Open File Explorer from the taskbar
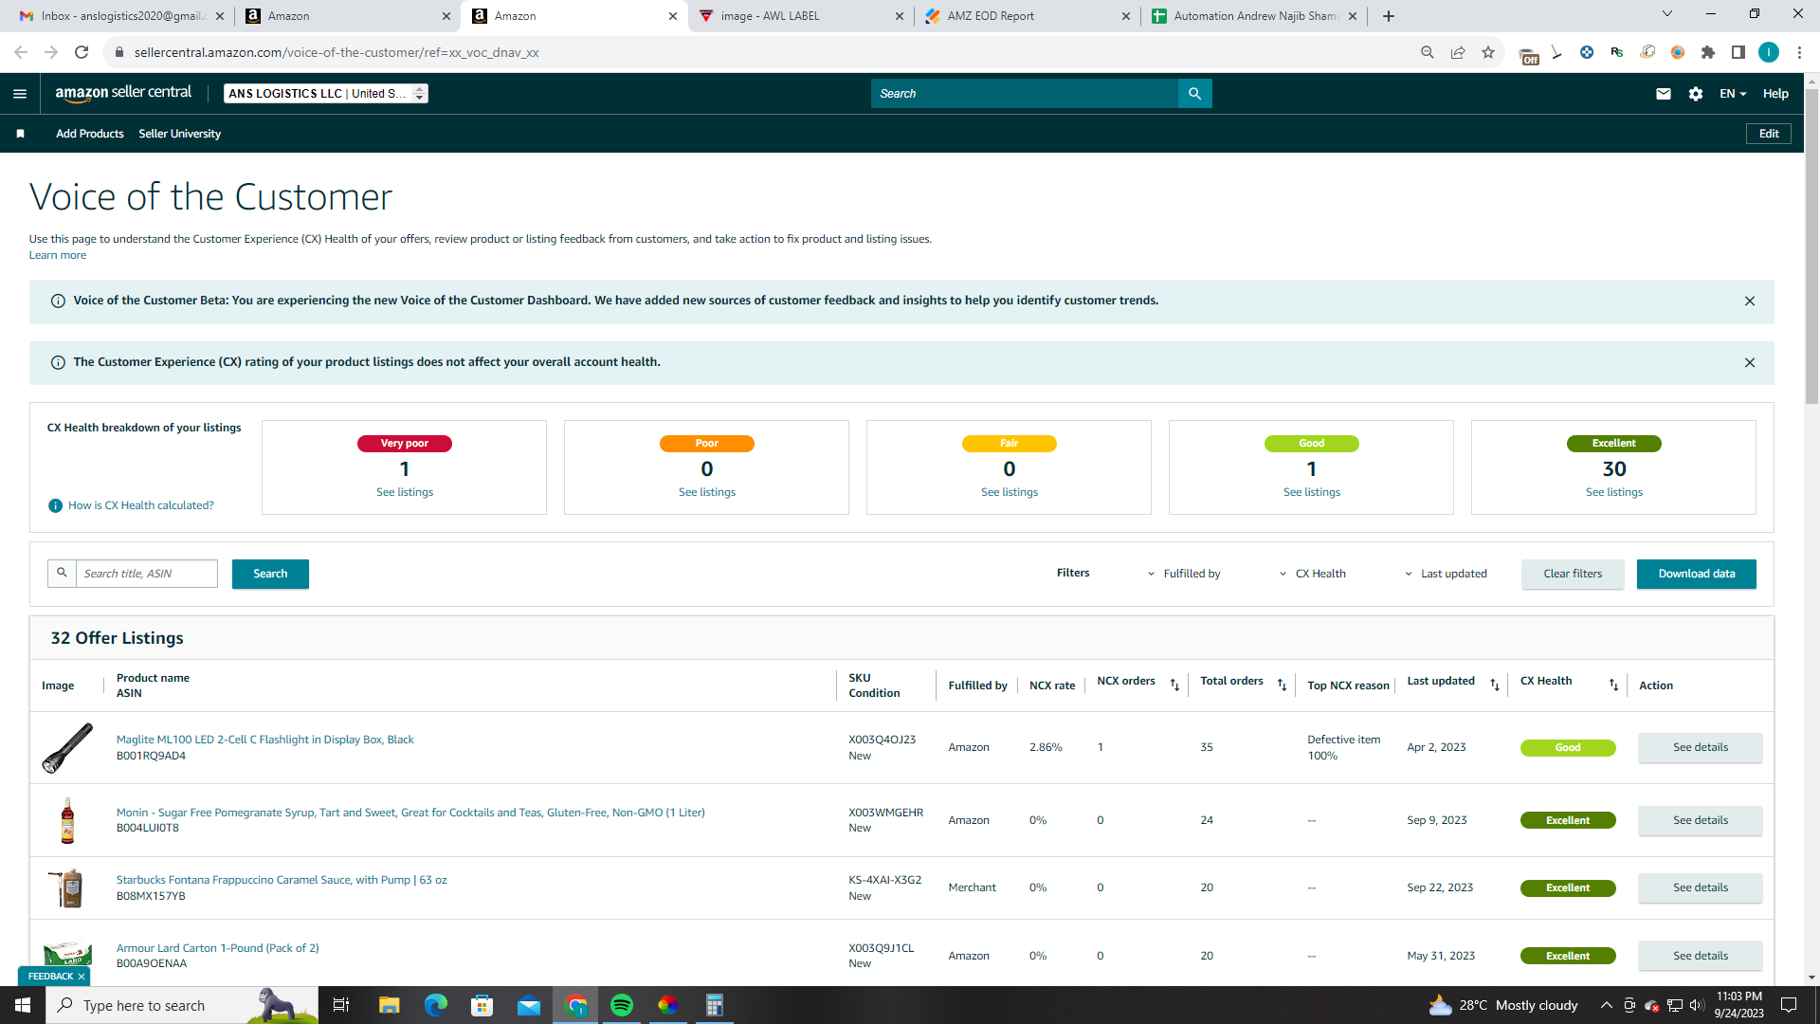 [390, 1005]
